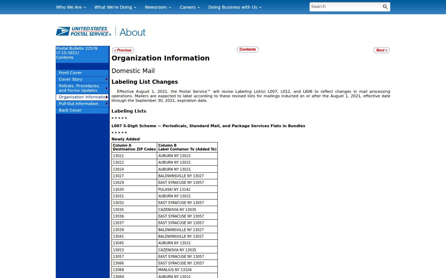Viewport: 446px width, 278px height.
Task: Open the Contents page button
Action: click(248, 49)
